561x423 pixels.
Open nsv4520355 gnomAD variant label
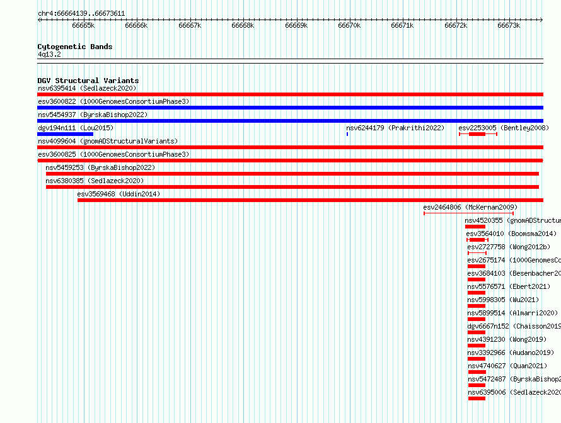coord(512,220)
